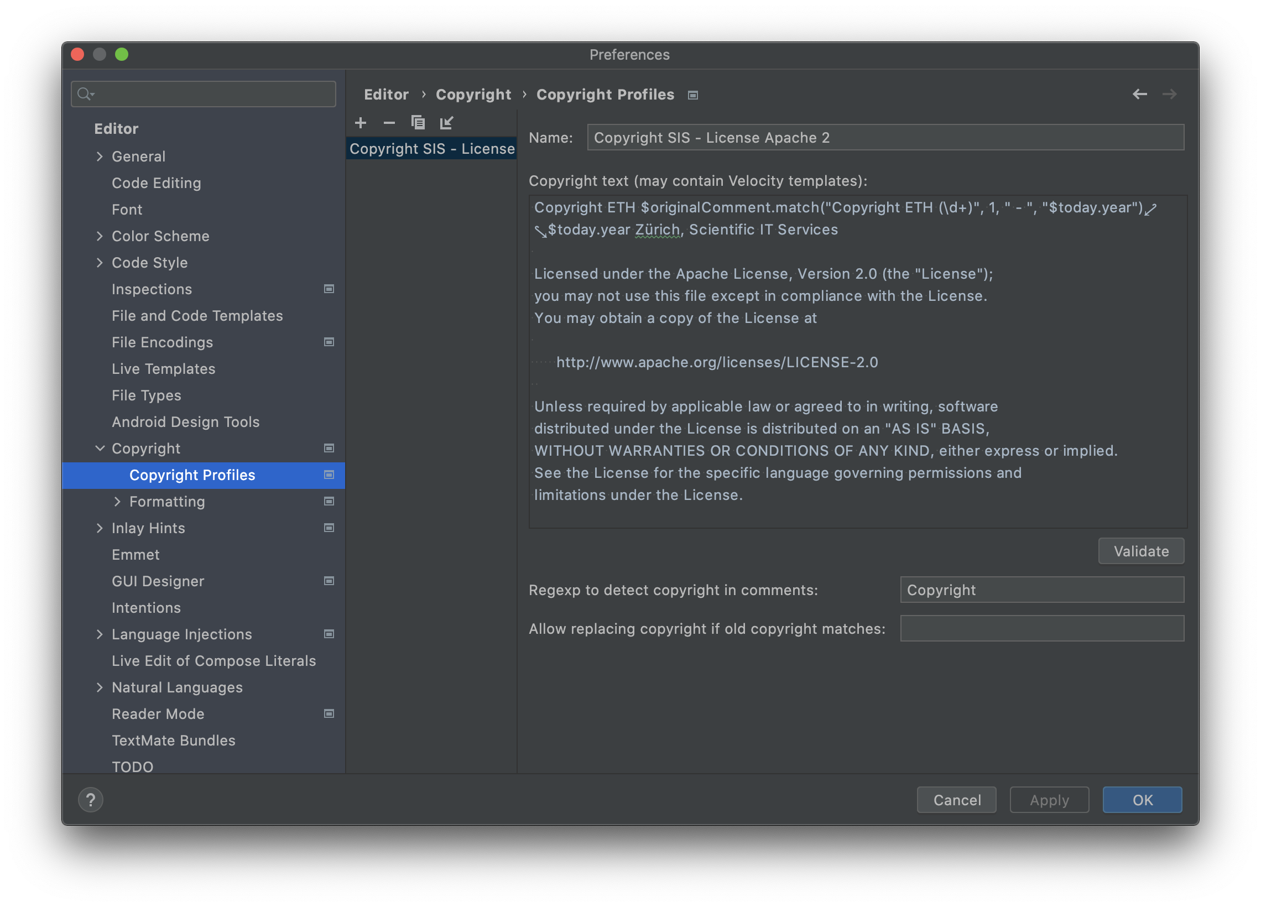Open Intentions settings

pos(146,608)
